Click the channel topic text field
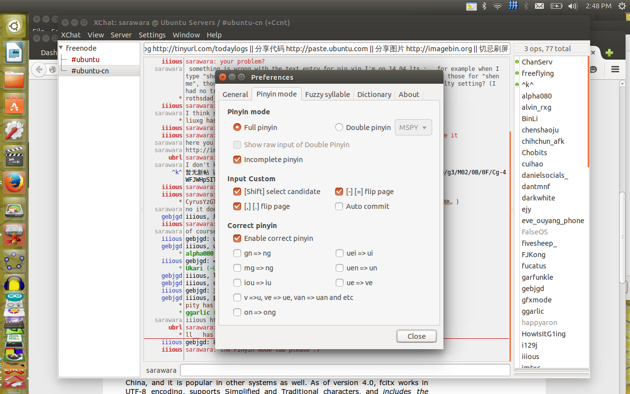 point(327,49)
